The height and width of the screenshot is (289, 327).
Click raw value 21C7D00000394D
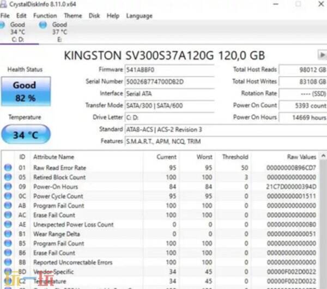coord(291,187)
